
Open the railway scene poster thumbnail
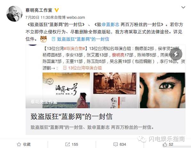115,90
